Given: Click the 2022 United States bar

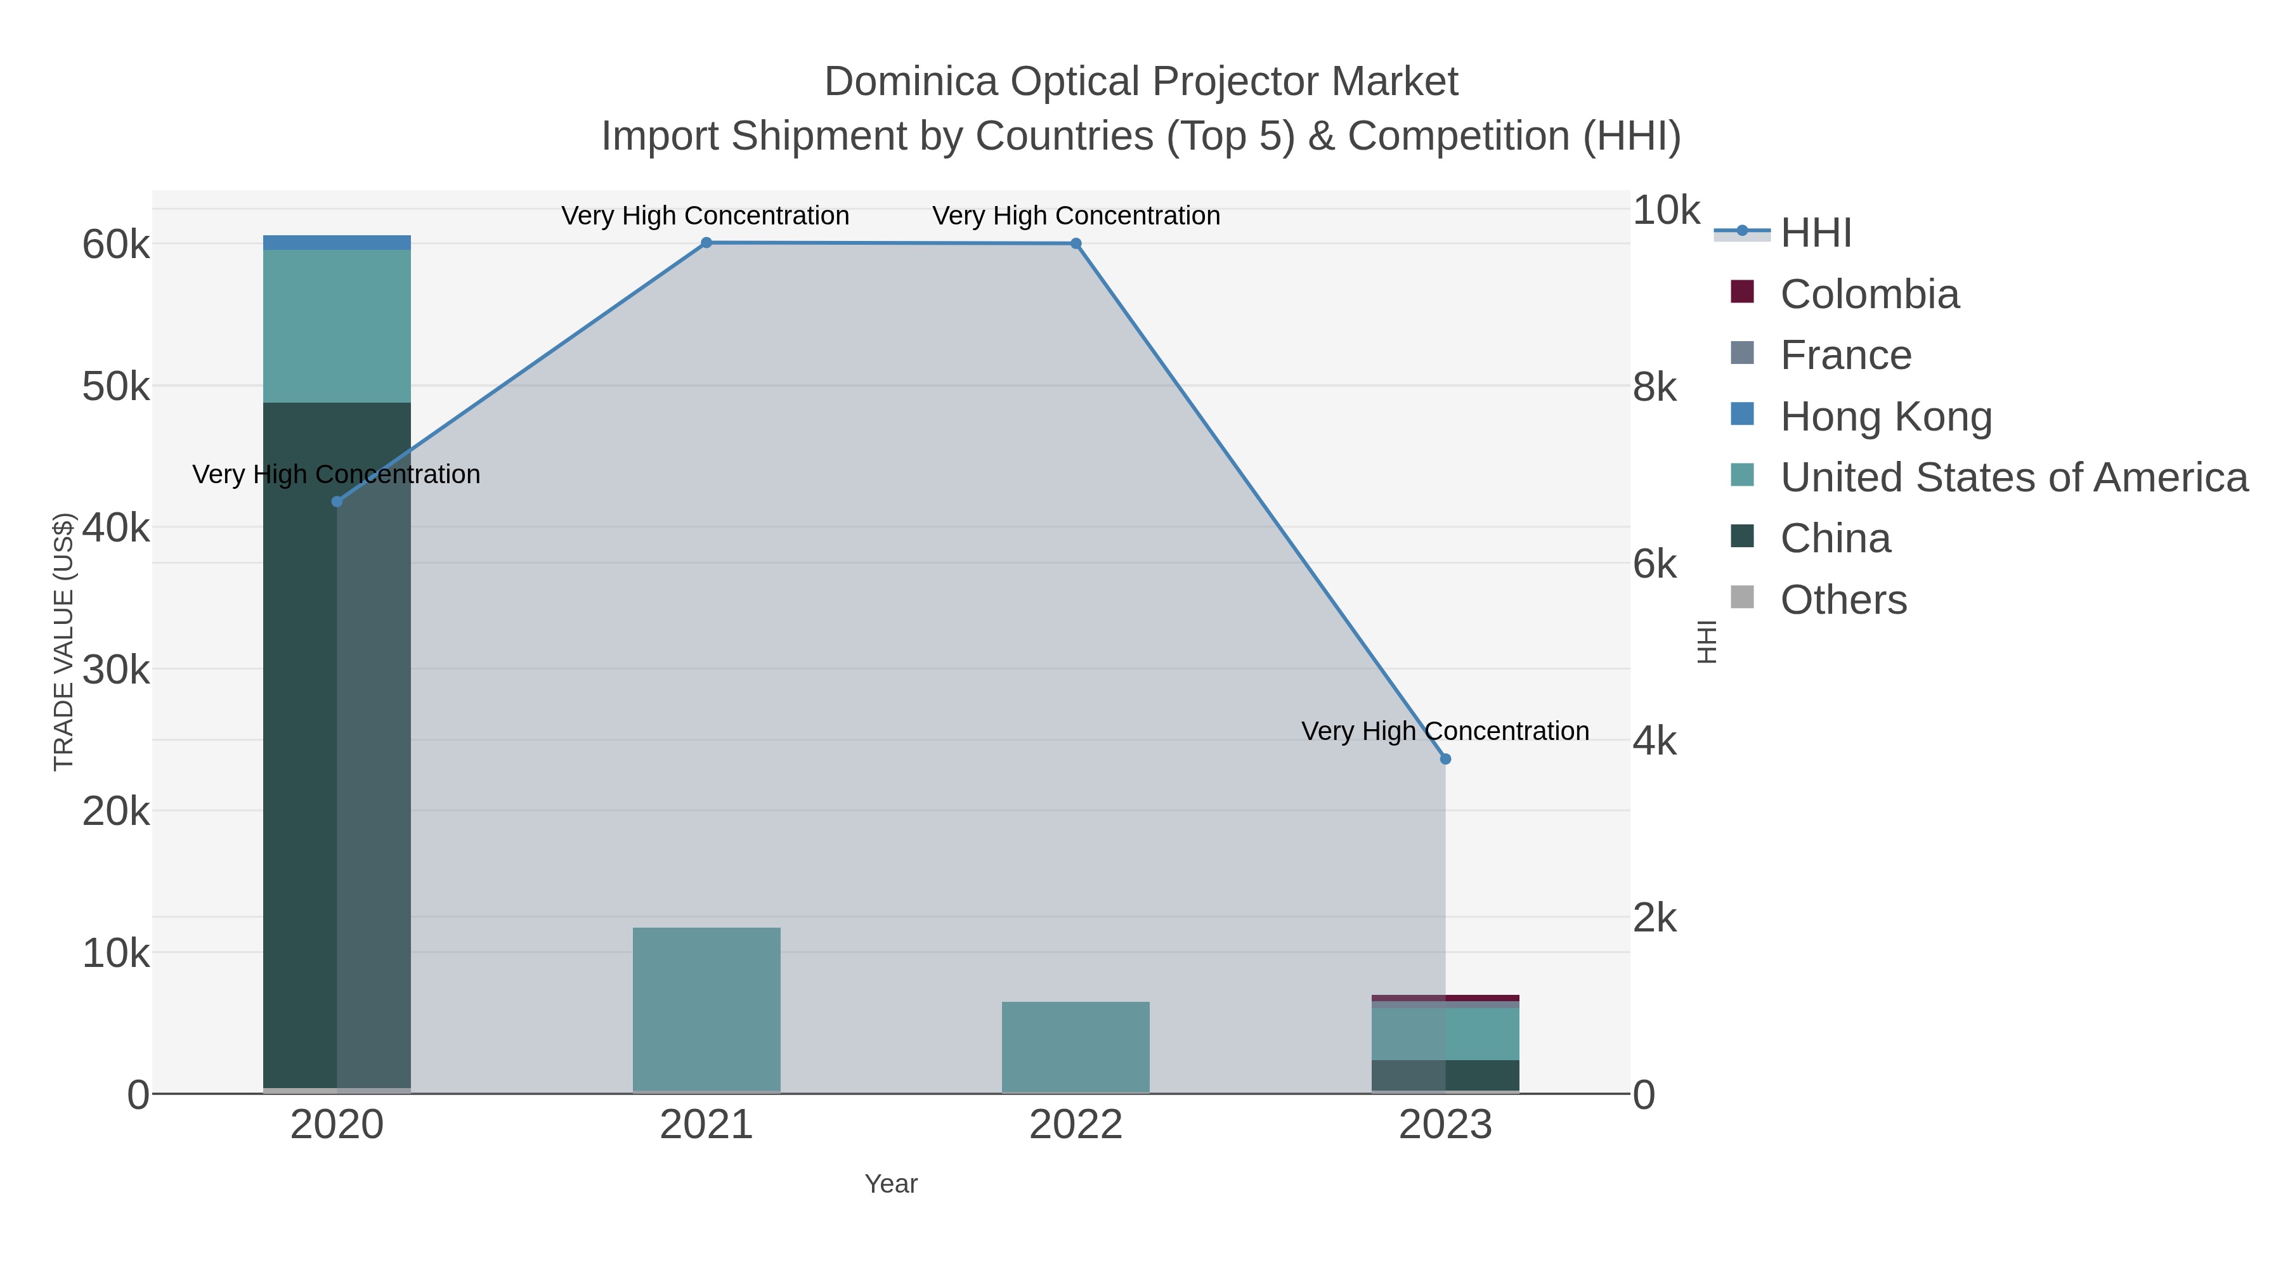Looking at the screenshot, I should tap(1076, 1046).
